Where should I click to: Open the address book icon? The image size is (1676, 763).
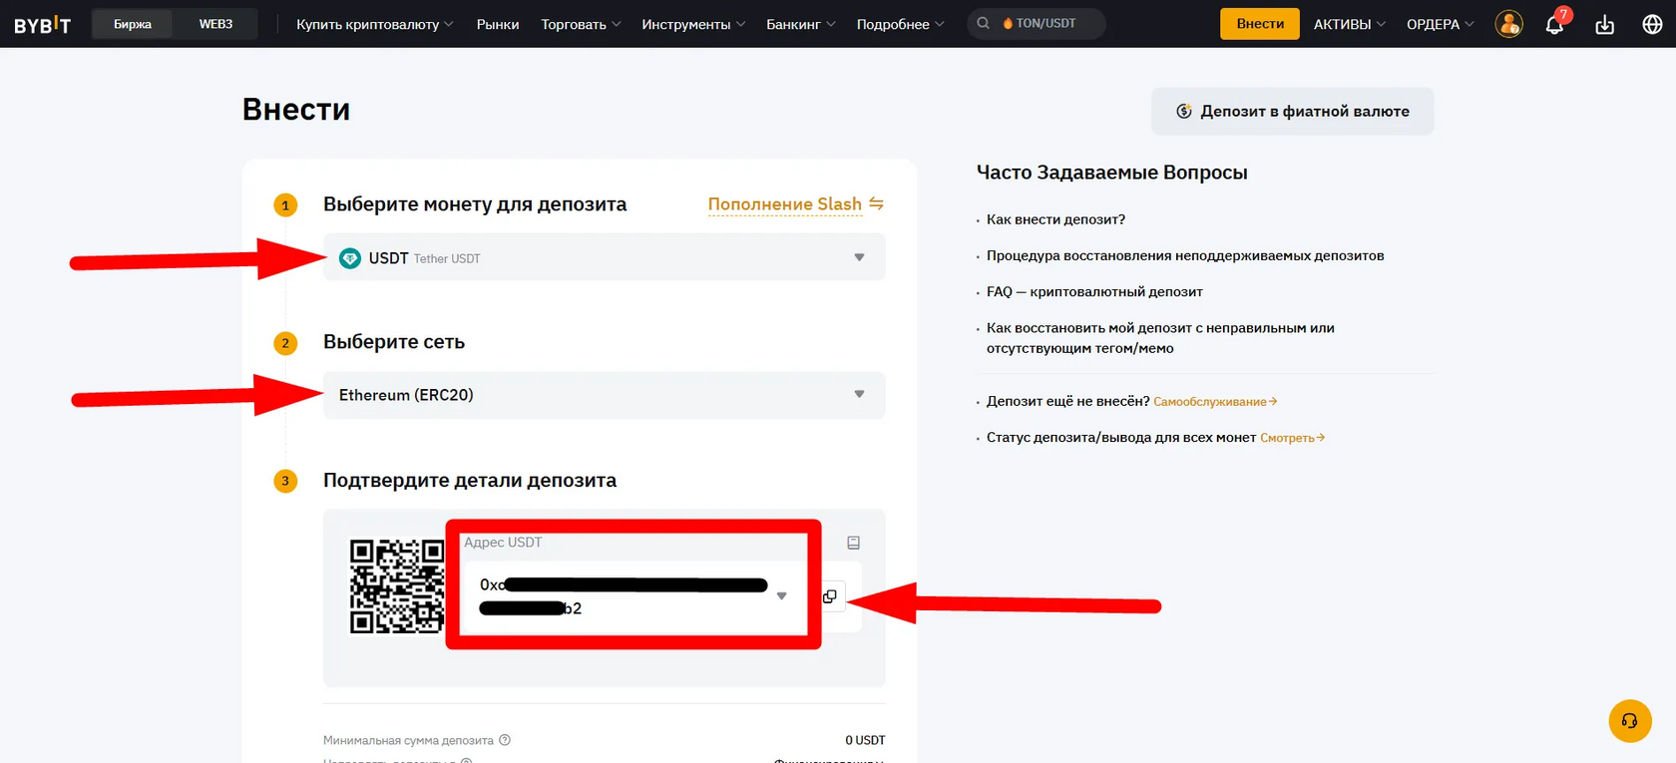853,543
